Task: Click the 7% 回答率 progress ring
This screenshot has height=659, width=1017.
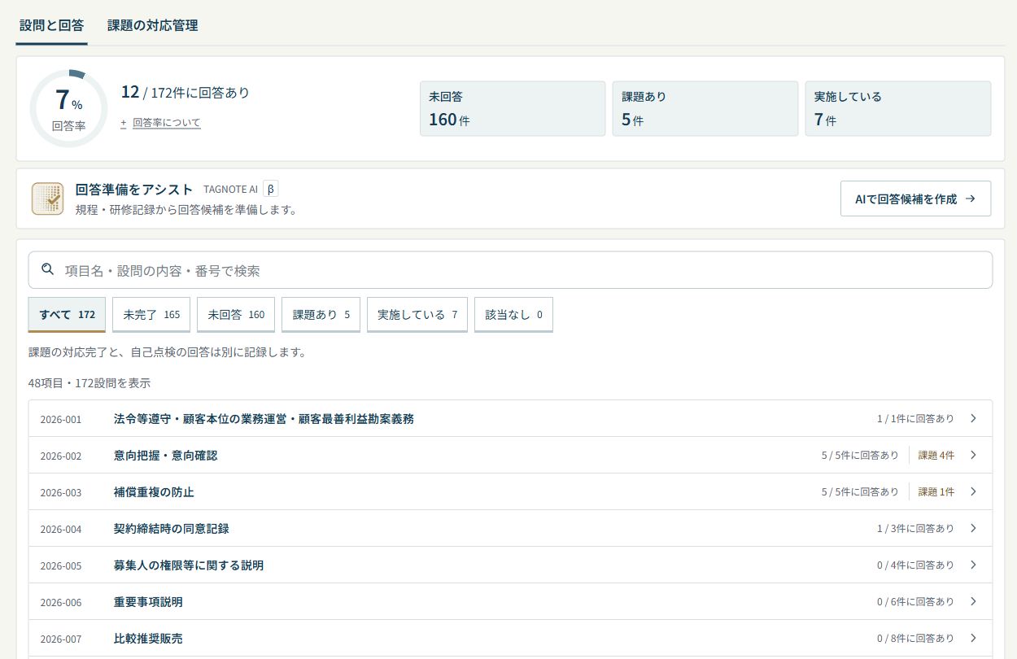Action: pyautogui.click(x=68, y=108)
